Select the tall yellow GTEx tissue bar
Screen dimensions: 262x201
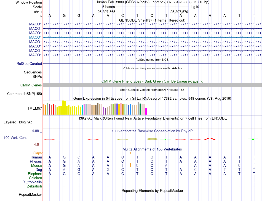click(x=63, y=107)
